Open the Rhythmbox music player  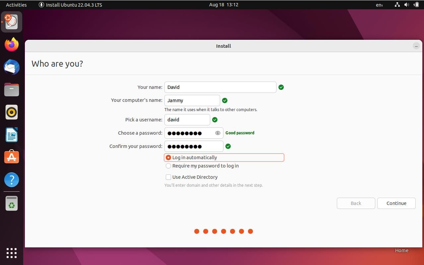tap(12, 112)
